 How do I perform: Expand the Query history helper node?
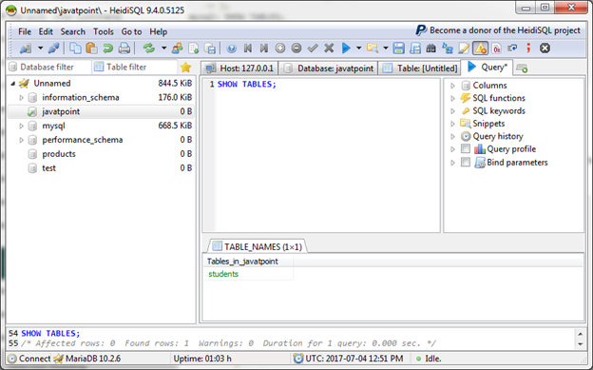452,137
